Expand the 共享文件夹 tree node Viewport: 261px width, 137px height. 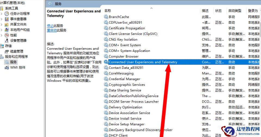pyautogui.click(x=2, y=25)
